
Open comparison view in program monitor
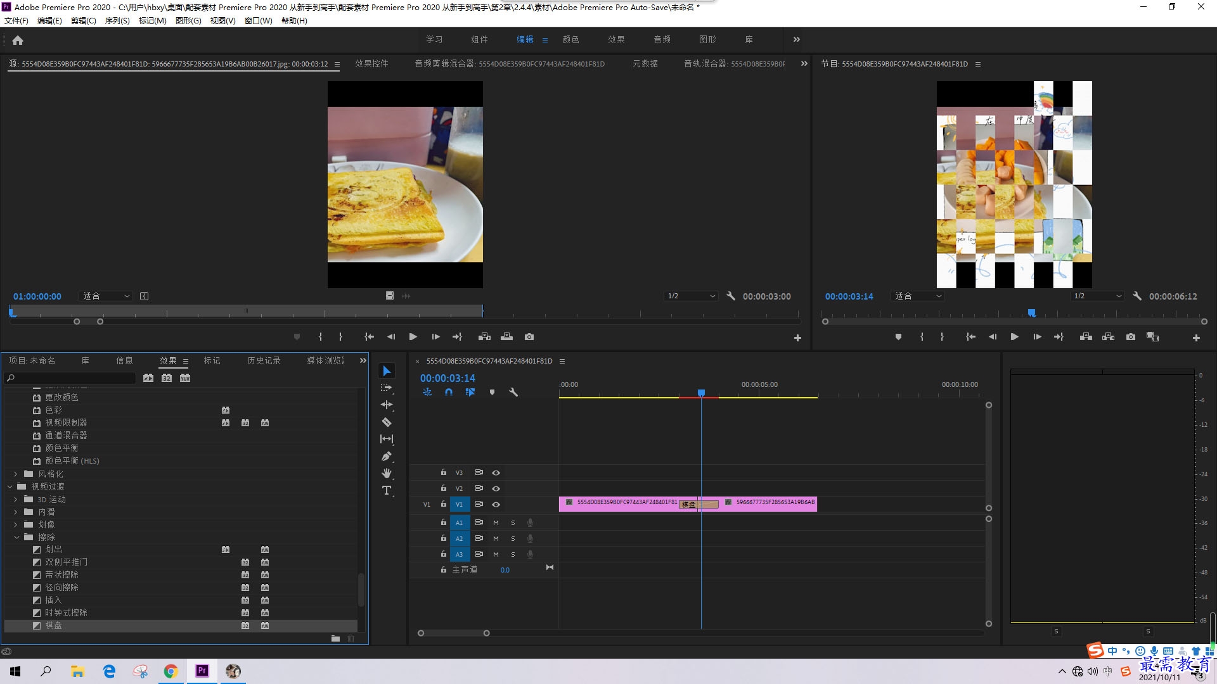[1153, 337]
